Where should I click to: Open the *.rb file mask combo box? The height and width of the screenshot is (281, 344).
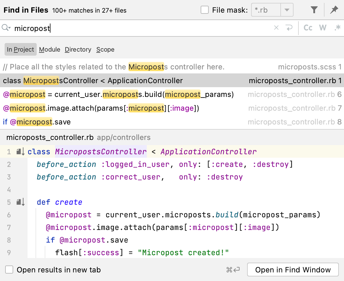pyautogui.click(x=265, y=9)
